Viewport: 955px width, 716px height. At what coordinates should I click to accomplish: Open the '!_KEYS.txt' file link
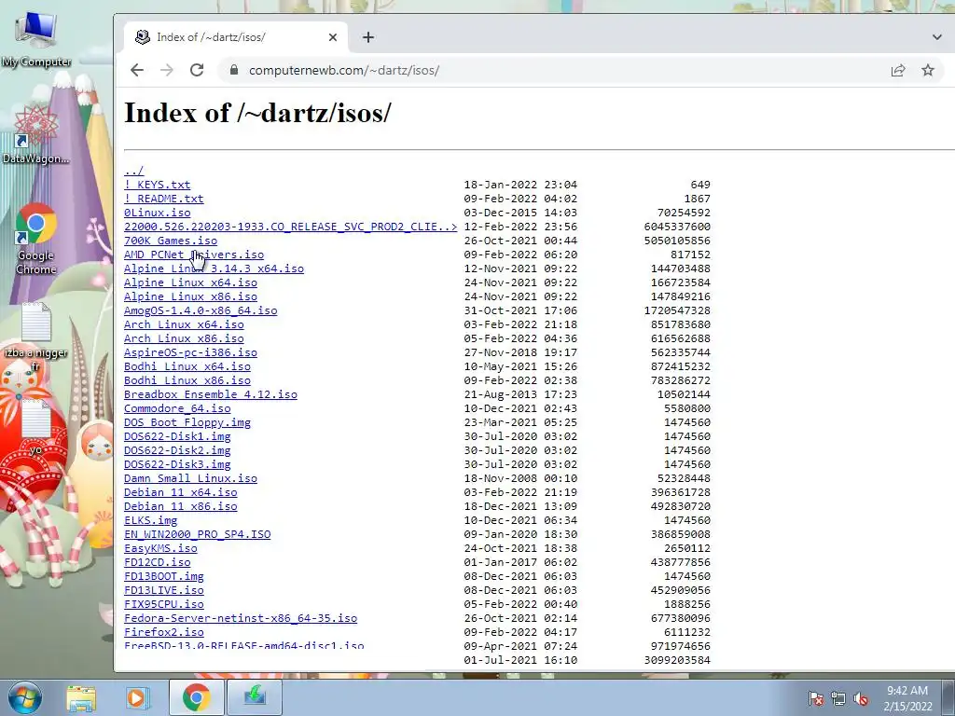(157, 185)
